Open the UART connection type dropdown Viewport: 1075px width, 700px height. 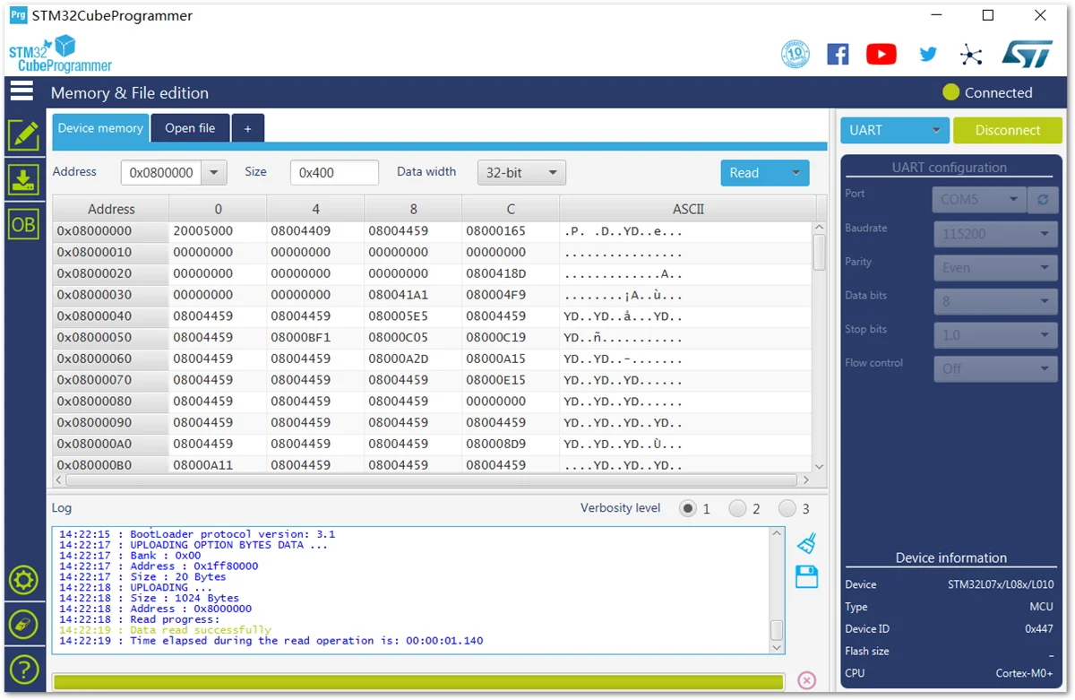point(894,130)
